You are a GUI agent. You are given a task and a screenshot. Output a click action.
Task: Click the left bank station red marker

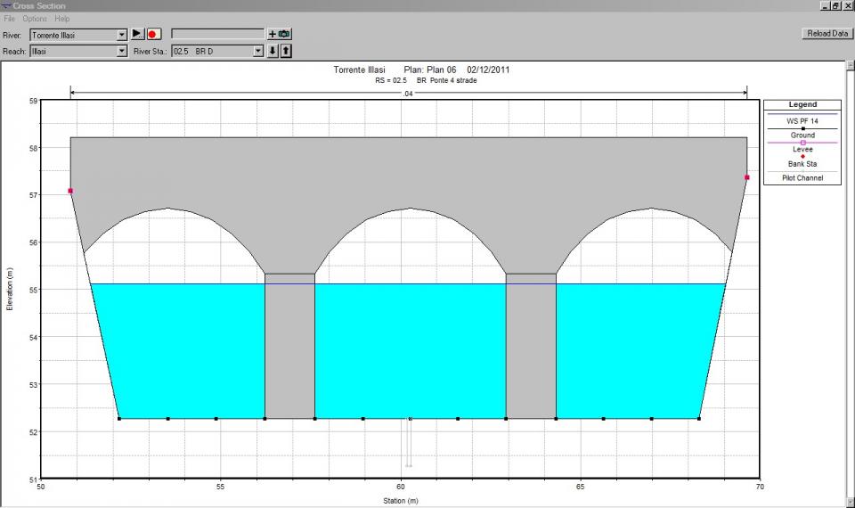70,191
